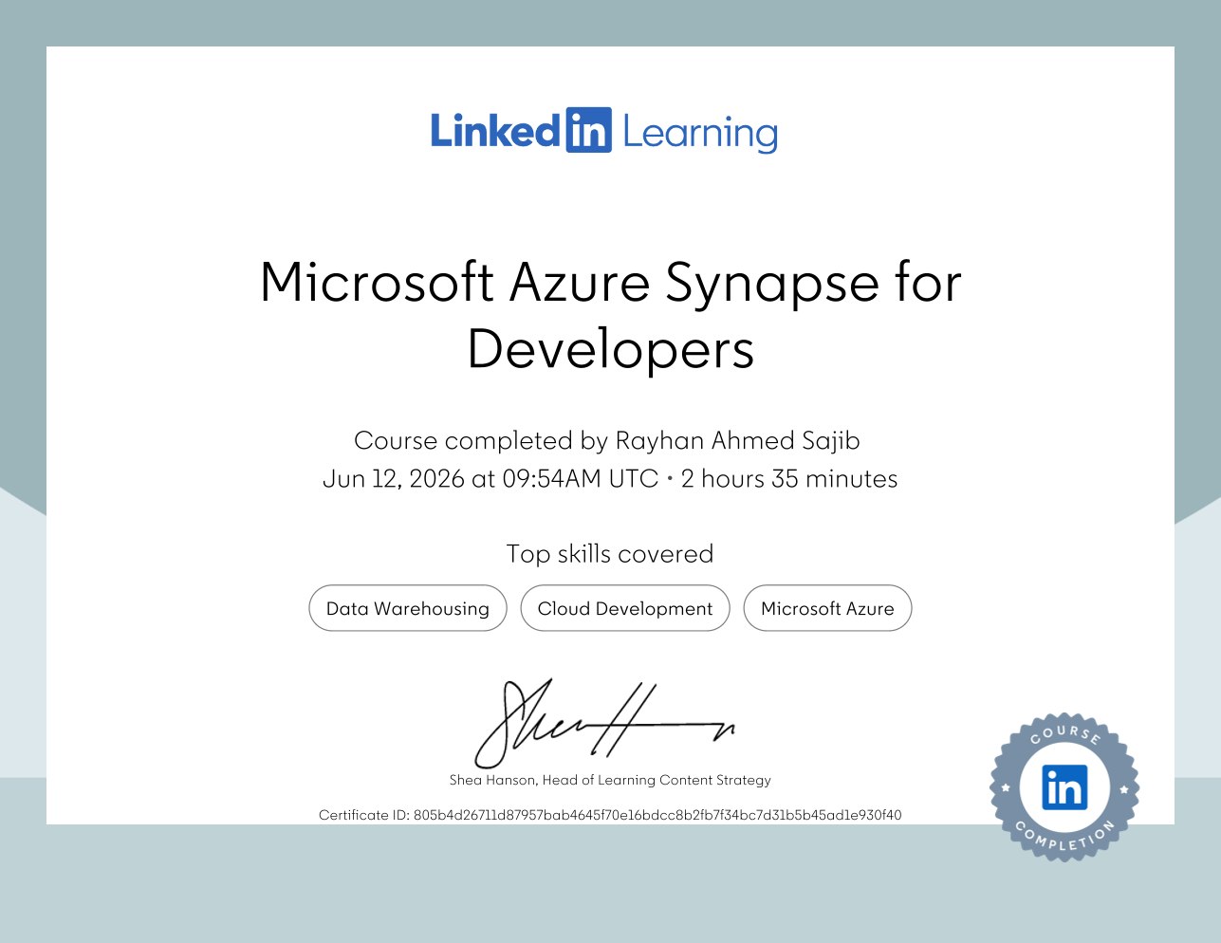Image resolution: width=1221 pixels, height=943 pixels.
Task: Click the LinkedIn Learning logo
Action: (x=604, y=131)
